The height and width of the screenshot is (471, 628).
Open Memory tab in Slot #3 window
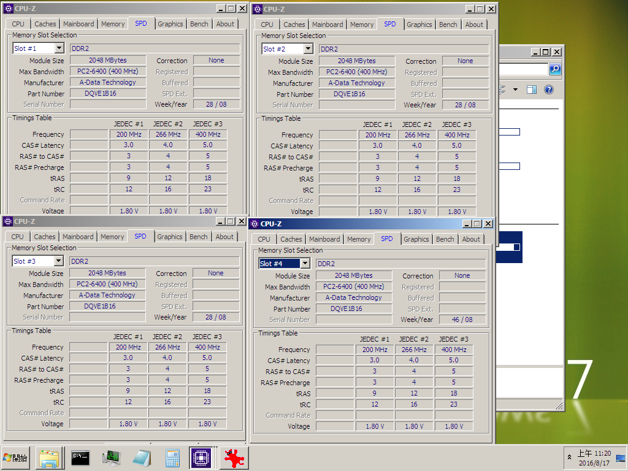click(x=112, y=237)
